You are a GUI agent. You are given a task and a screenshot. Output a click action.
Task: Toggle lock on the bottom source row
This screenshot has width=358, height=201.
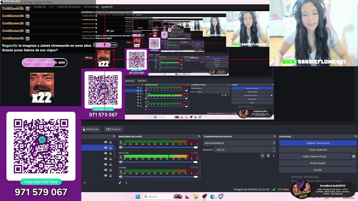click(x=110, y=175)
